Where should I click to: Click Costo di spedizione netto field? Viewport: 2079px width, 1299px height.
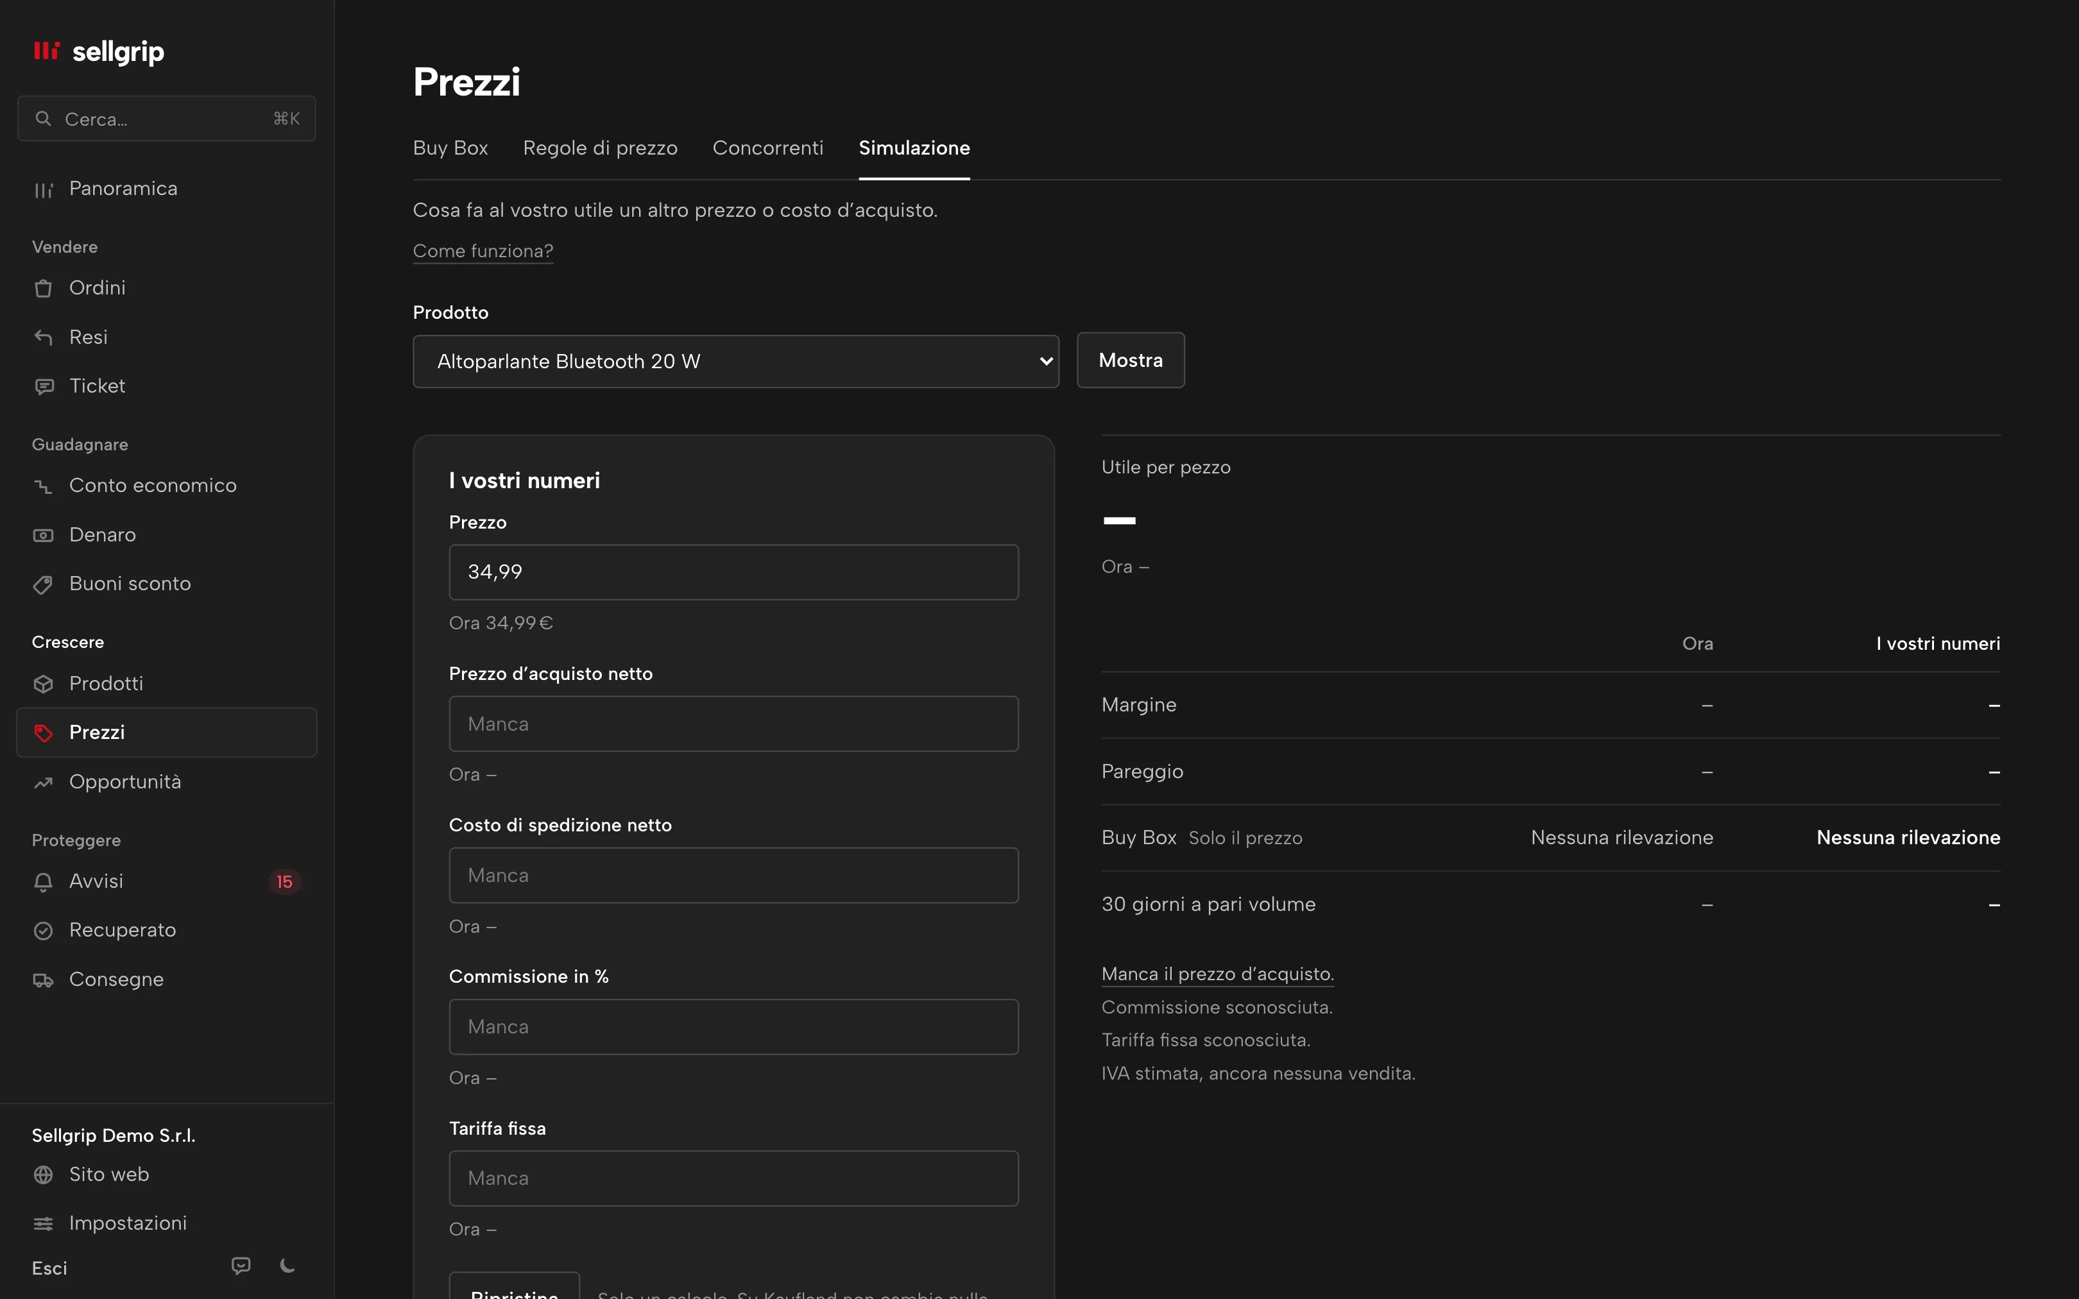pyautogui.click(x=733, y=876)
